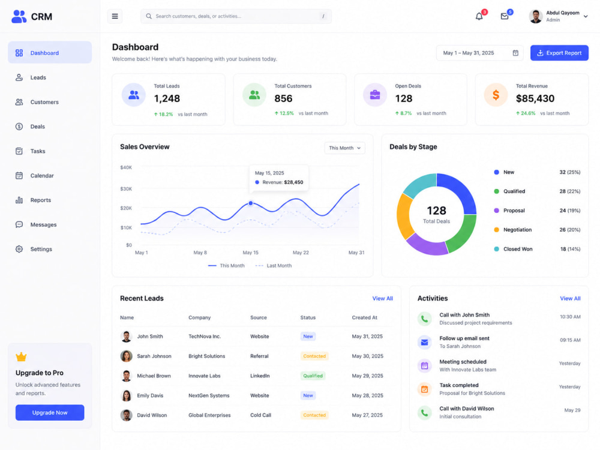Open Settings in the sidebar
This screenshot has width=600, height=450.
point(50,249)
